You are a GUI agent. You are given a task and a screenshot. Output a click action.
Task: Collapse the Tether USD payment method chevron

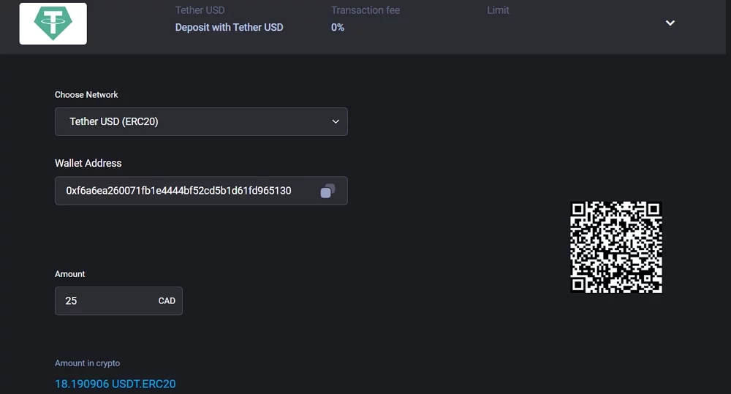click(x=670, y=23)
